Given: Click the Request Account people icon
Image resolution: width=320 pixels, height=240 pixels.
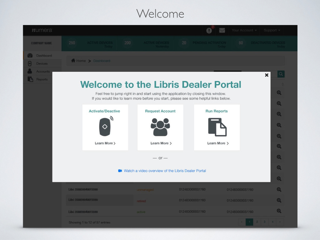Looking at the screenshot, I should click(x=160, y=127).
